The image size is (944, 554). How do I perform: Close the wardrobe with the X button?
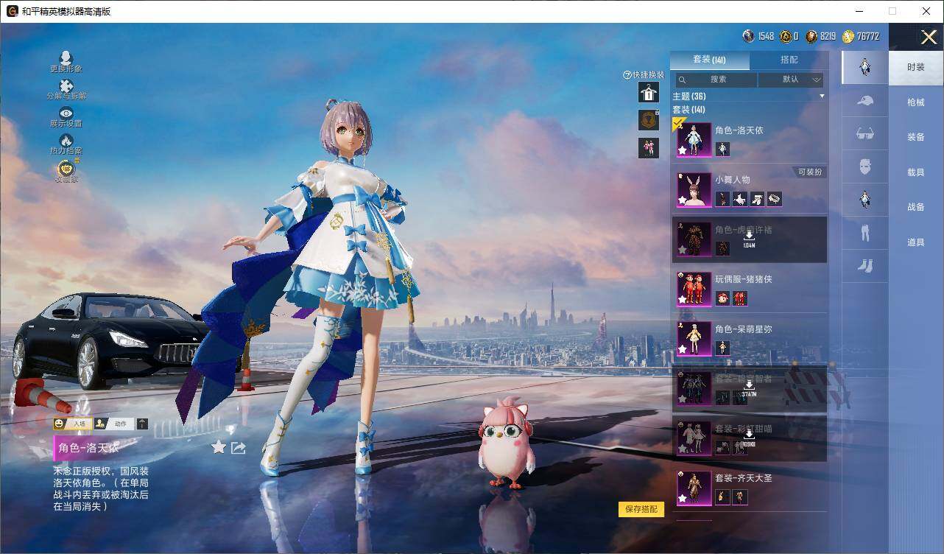tap(929, 37)
